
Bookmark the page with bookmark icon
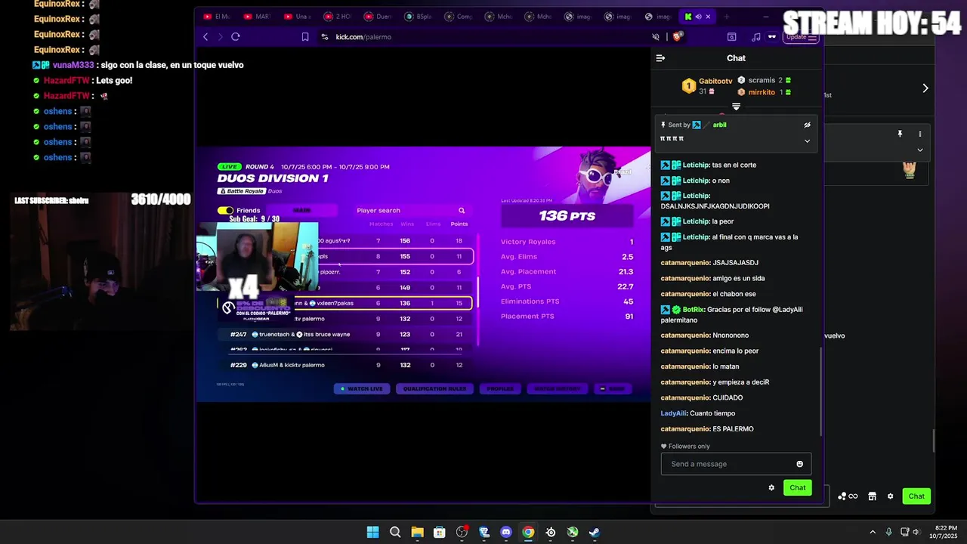pos(305,37)
